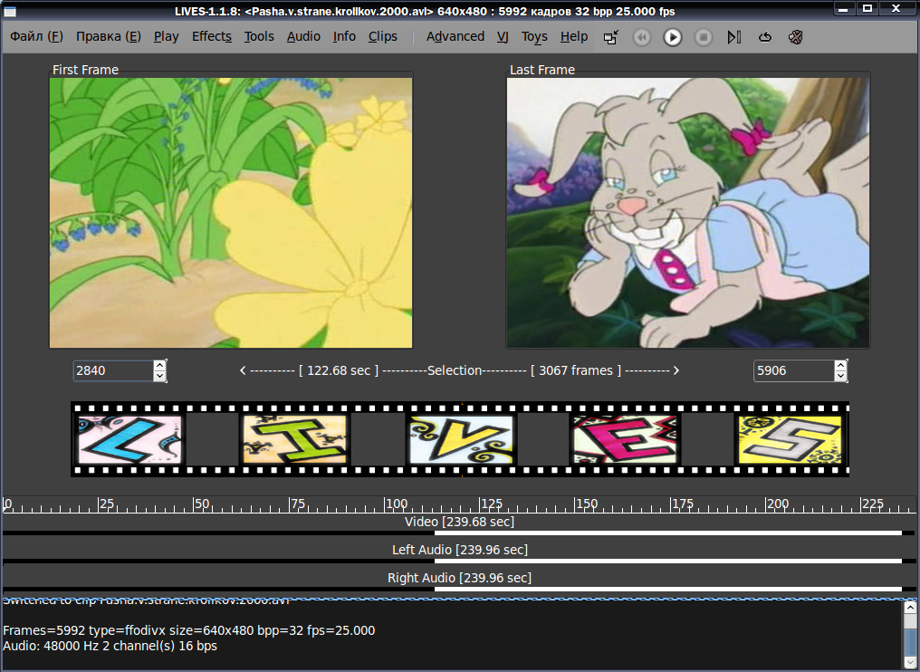This screenshot has width=920, height=672.
Task: Play the selection with the play-selection icon
Action: click(x=734, y=37)
